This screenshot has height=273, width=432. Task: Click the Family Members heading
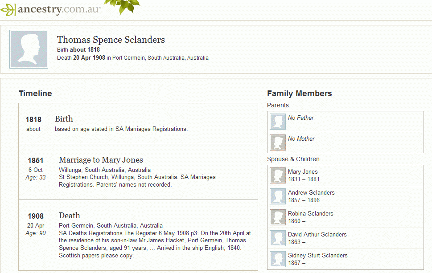point(300,94)
